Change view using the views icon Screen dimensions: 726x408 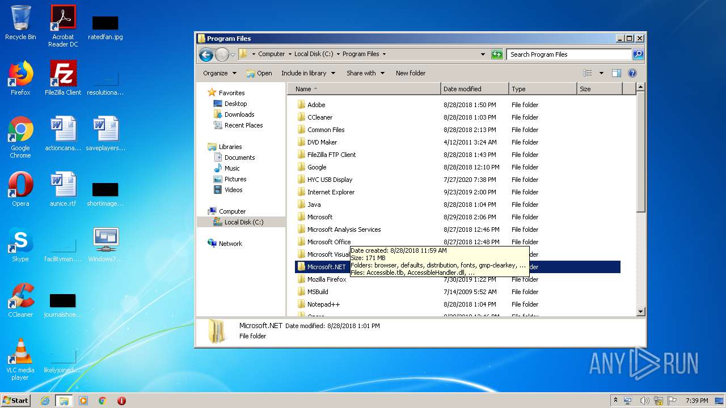point(588,73)
